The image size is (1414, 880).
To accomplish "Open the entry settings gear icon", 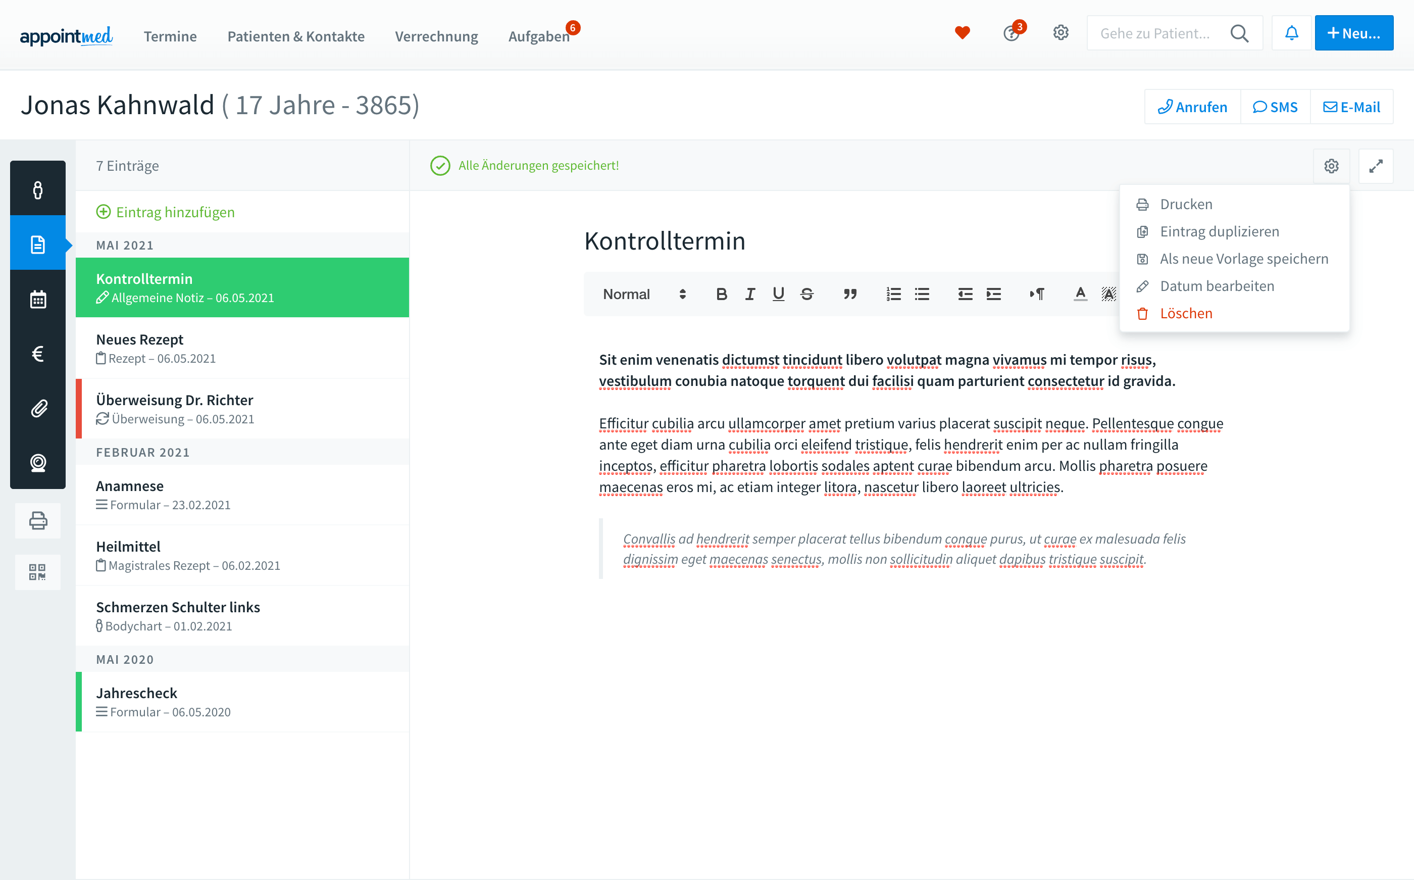I will 1331,167.
